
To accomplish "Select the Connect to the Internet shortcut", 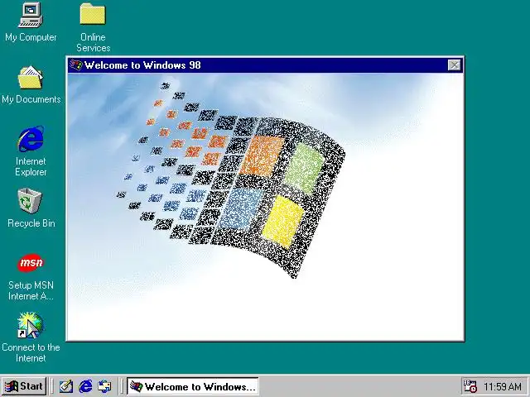I will [x=31, y=325].
